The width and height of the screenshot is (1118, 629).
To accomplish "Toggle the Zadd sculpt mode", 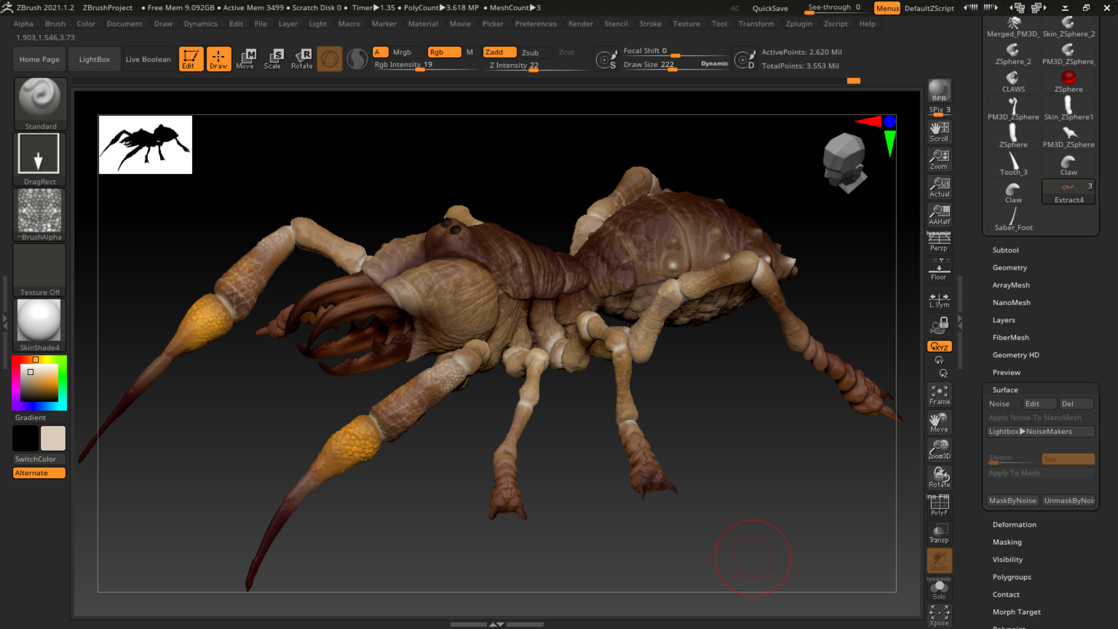I will [x=499, y=52].
